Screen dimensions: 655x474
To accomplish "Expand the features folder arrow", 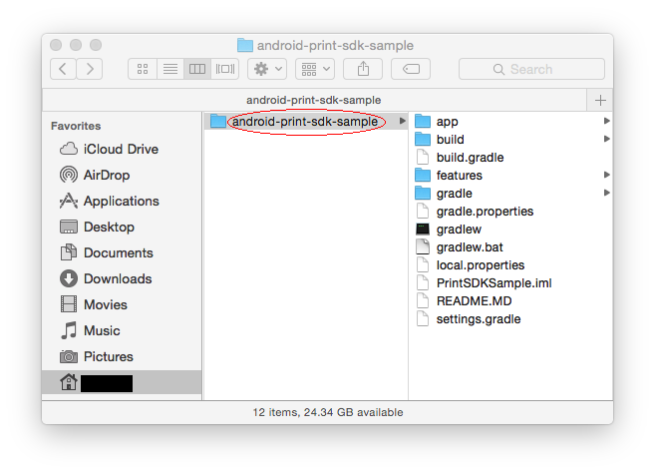I will [606, 176].
